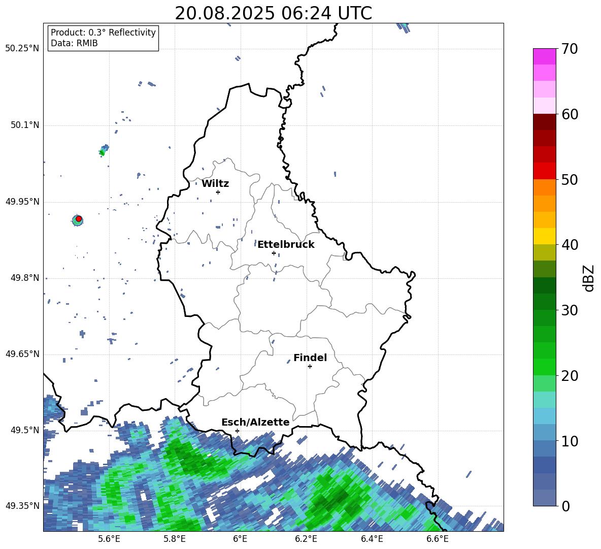Screen dimensions: 601x549
Task: Click the Product: 0.3° Reflectivity text
Action: point(103,32)
